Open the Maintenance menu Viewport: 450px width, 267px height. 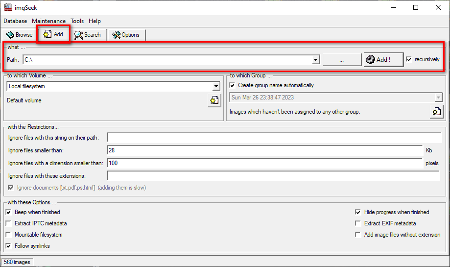pyautogui.click(x=49, y=21)
